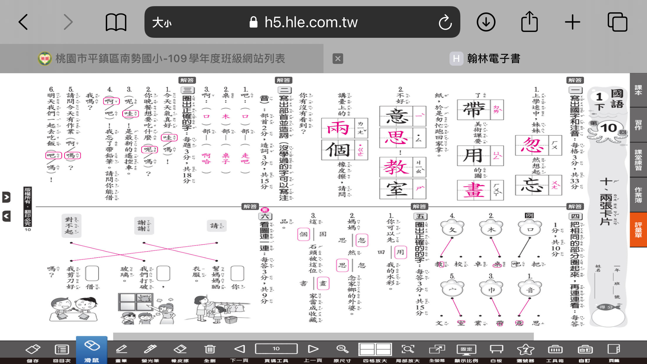
Task: Show 解答 for section 二
Action: [283, 80]
